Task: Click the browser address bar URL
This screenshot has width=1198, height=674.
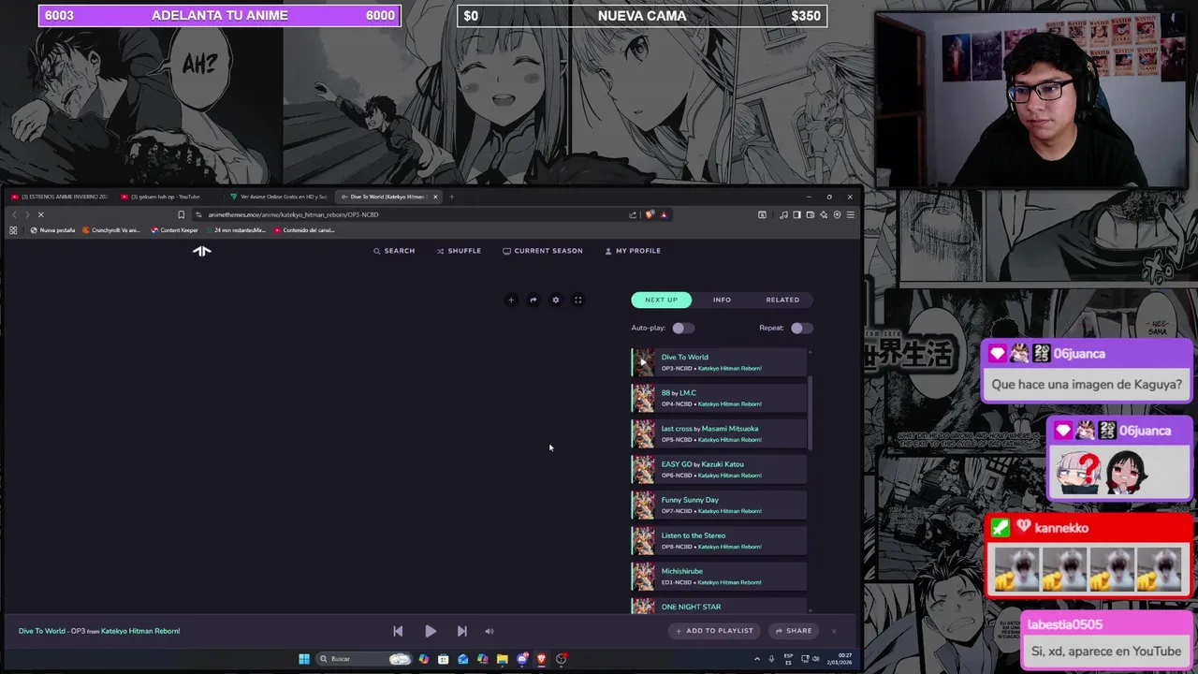Action: [x=293, y=214]
